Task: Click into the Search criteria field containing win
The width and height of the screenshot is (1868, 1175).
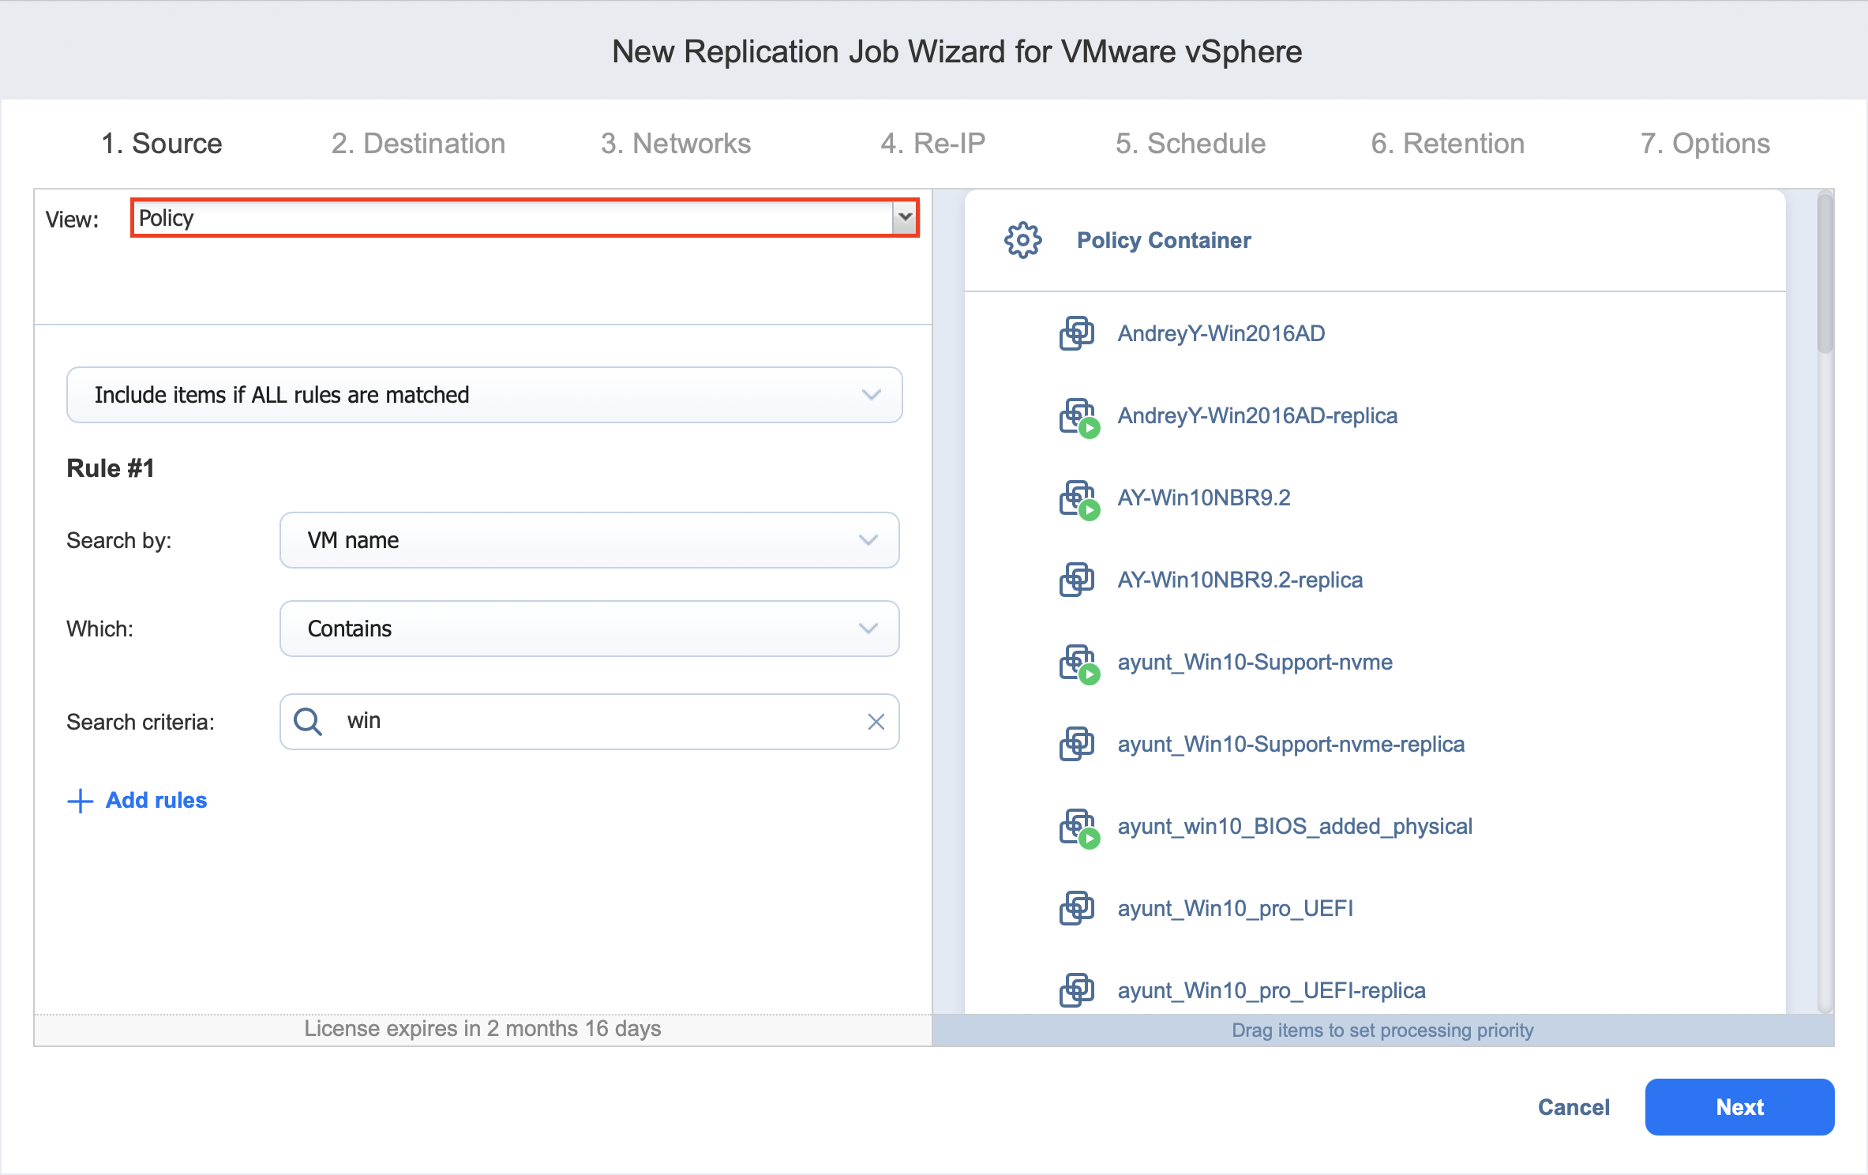Action: (x=589, y=722)
